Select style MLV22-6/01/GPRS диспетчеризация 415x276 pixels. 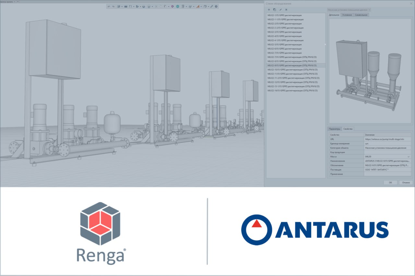pyautogui.click(x=296, y=49)
